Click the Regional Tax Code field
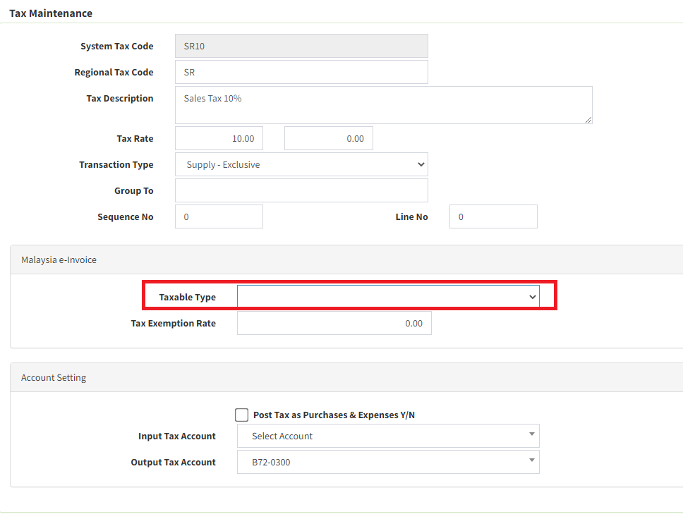 point(301,72)
